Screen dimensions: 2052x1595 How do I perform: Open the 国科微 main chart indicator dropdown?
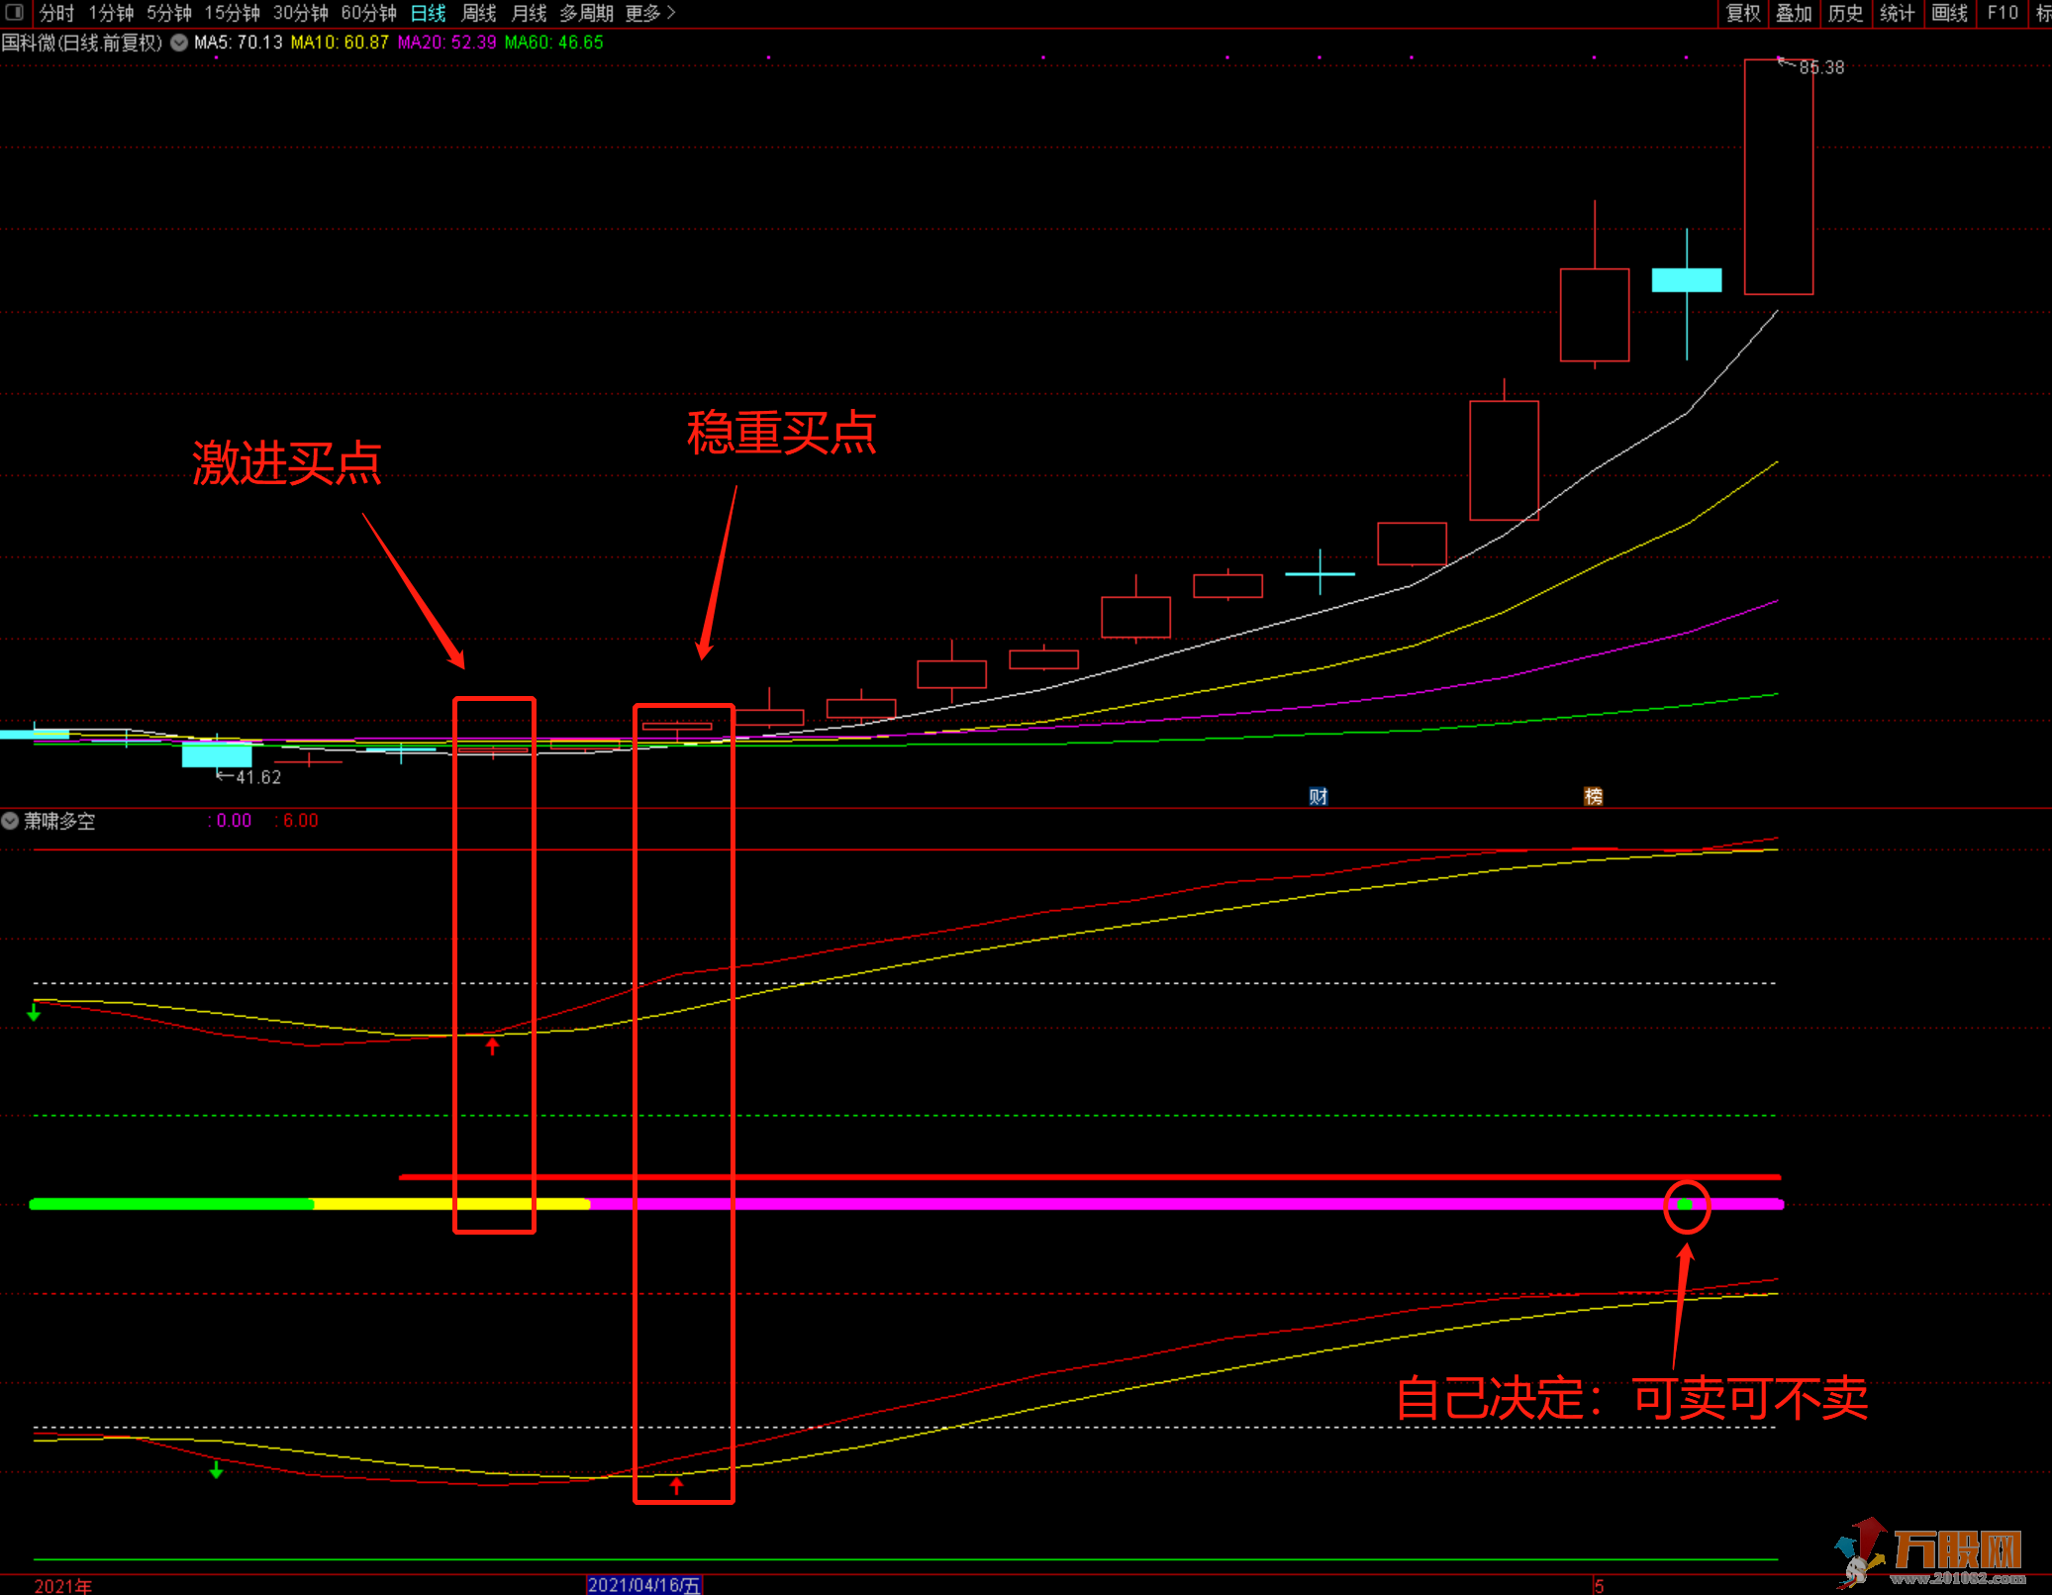[x=179, y=43]
